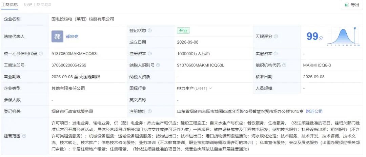Screen dimensions: 366x157
Task: Show help icon beside 经营范围
Action: (x=24, y=136)
